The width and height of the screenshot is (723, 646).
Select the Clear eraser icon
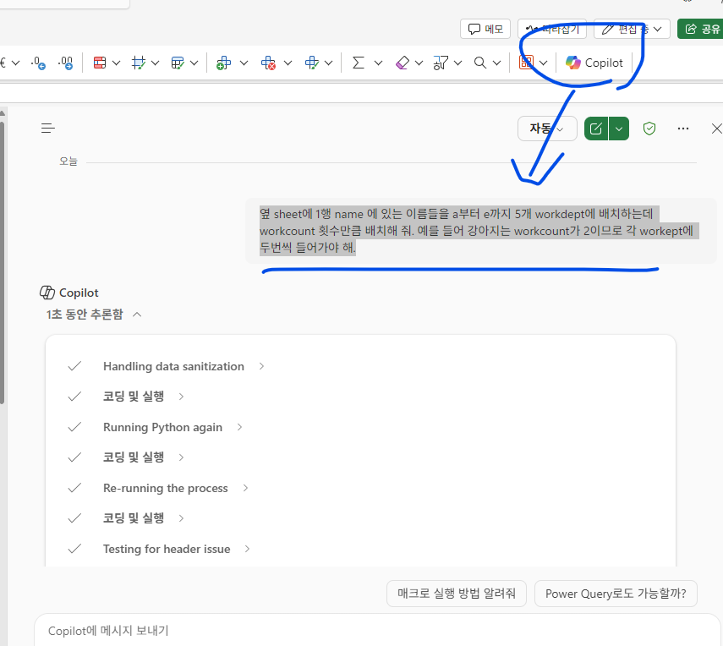click(x=403, y=63)
